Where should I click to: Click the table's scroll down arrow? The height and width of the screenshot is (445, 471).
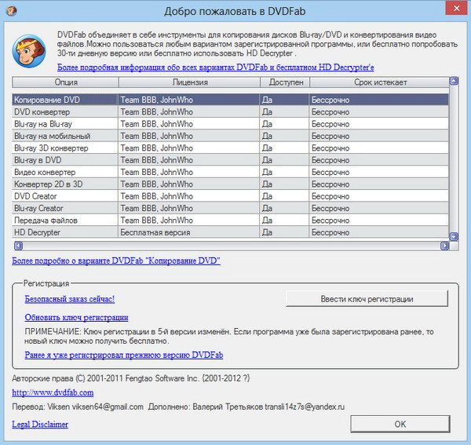point(453,235)
